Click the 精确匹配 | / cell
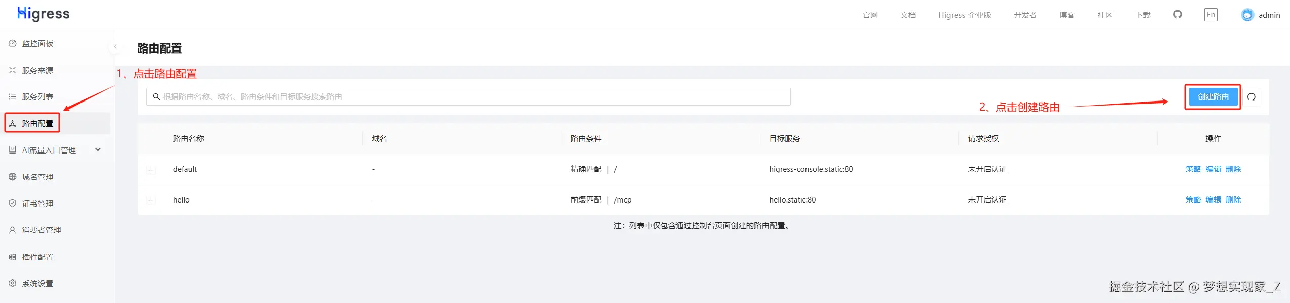Image resolution: width=1290 pixels, height=303 pixels. tap(593, 169)
